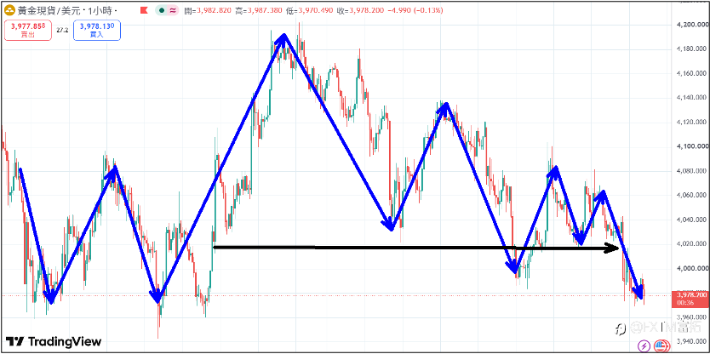Viewport: 710px width, 354px height.
Task: Click the 3,960.000 price axis label
Action: (691, 317)
